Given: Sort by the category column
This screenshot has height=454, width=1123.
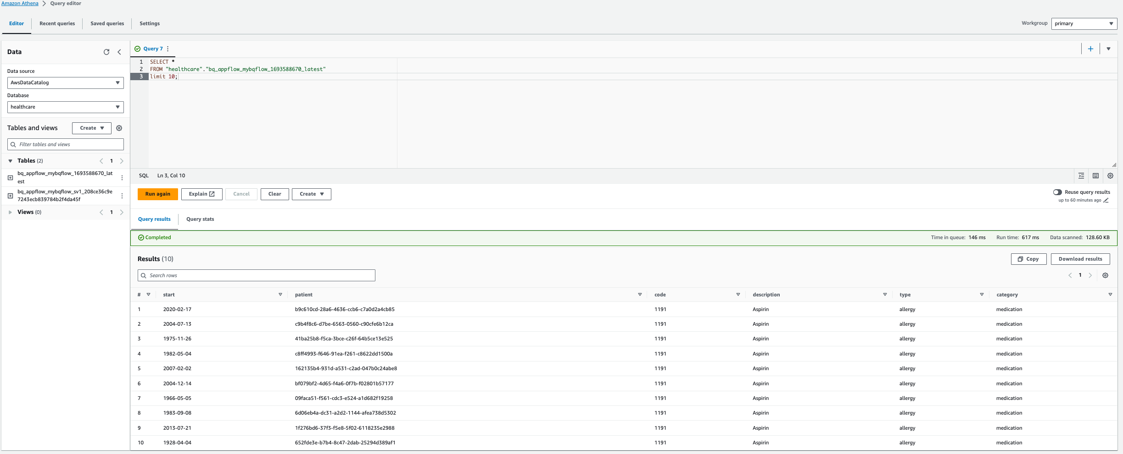Looking at the screenshot, I should pyautogui.click(x=1110, y=295).
